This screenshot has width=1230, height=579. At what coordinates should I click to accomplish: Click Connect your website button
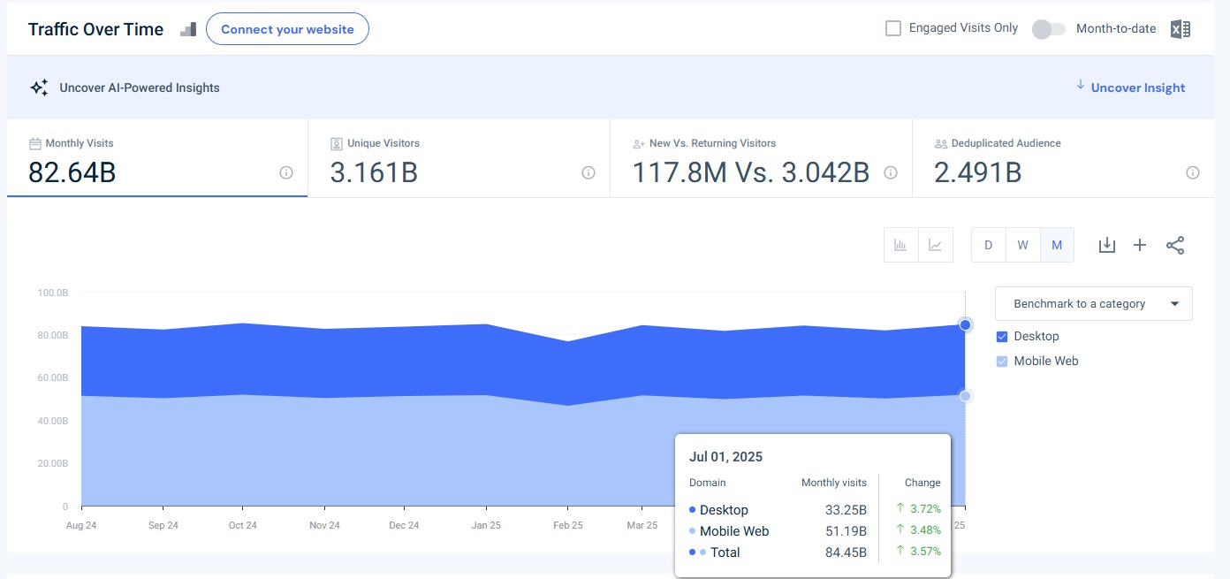[287, 29]
